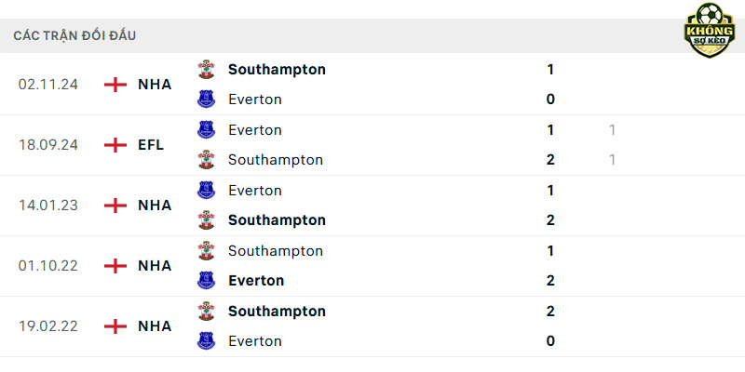Open bold Everton name in 01.10.22 match

tap(256, 281)
